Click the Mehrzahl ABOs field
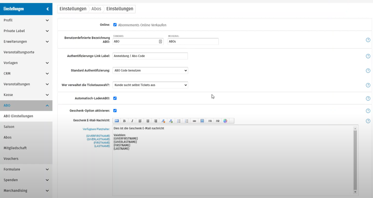373x198 pixels. tap(193, 41)
